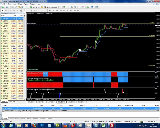Expand the Periods dropdown arrow
This screenshot has height=128, width=160.
pos(94,7)
